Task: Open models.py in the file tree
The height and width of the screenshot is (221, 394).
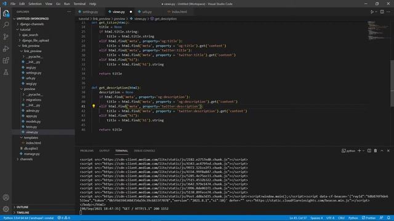Action: pos(33,122)
